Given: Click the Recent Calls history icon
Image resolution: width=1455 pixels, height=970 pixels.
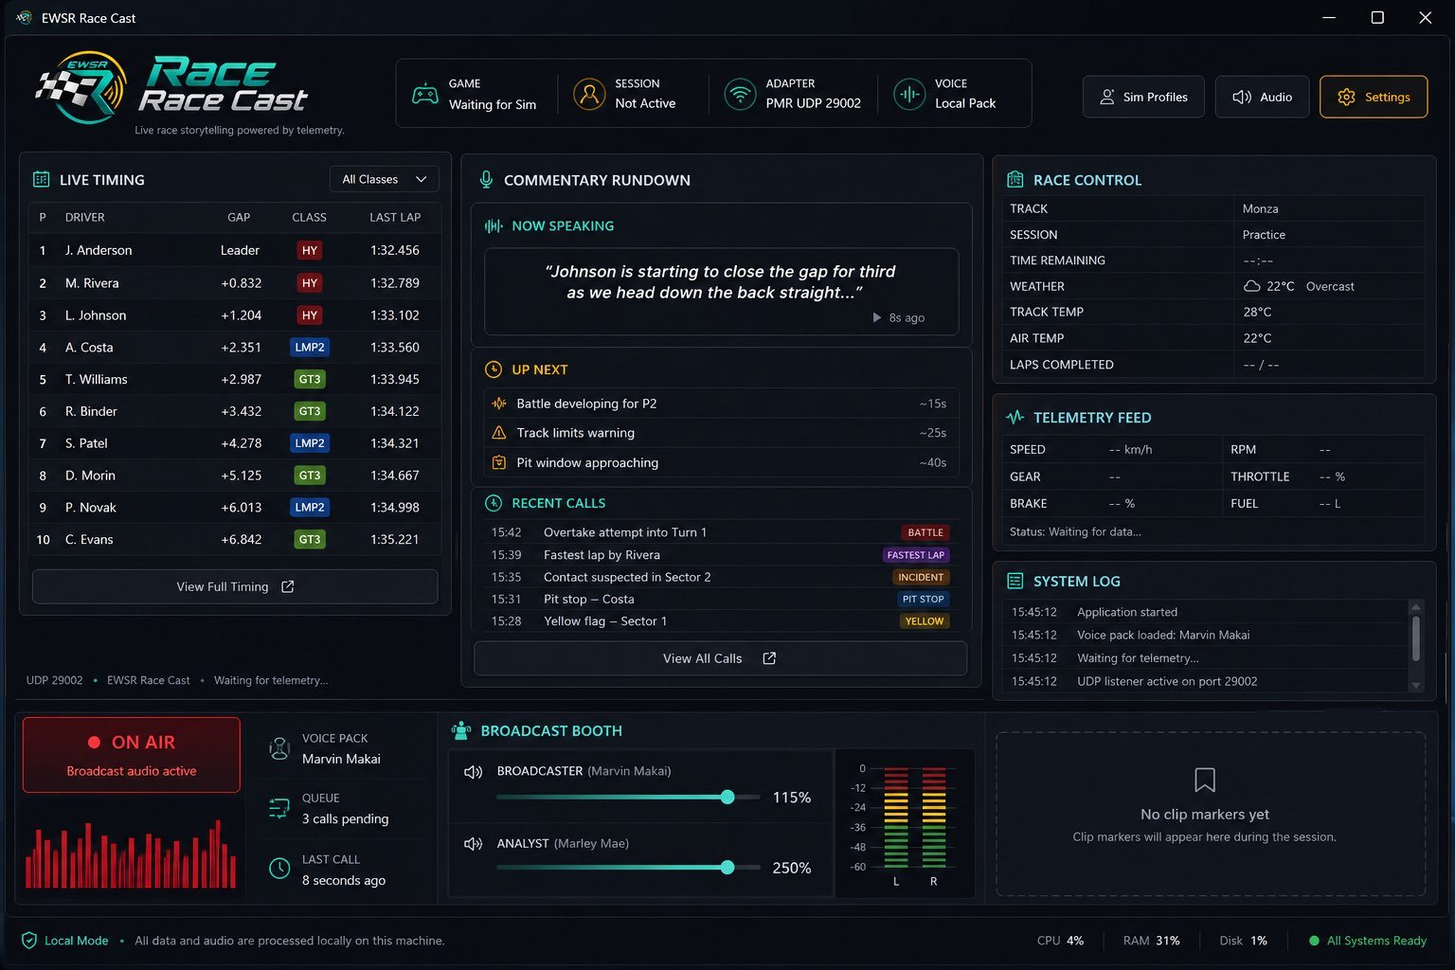Looking at the screenshot, I should [x=494, y=503].
